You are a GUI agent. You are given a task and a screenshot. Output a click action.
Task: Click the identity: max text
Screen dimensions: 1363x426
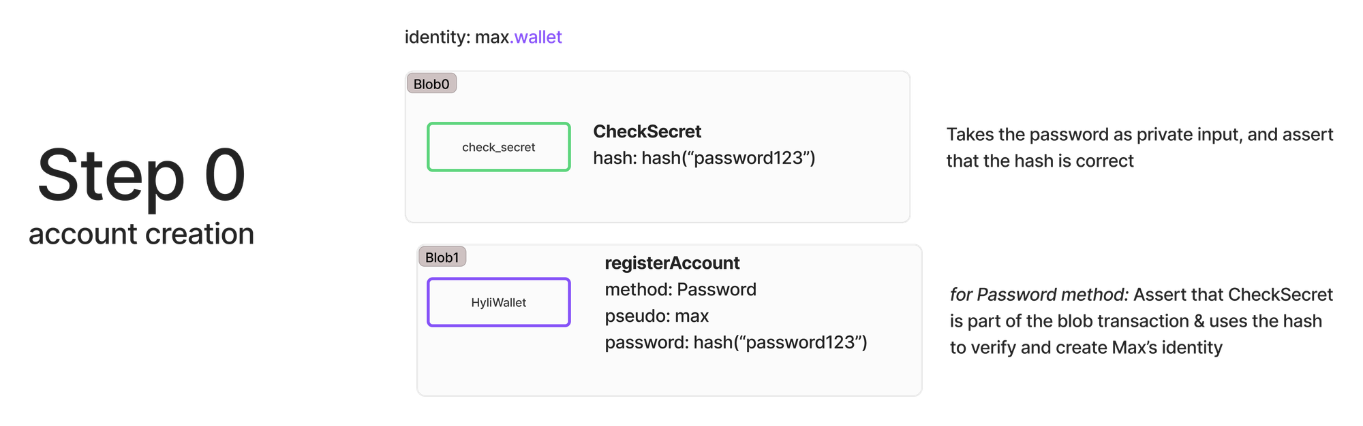tap(457, 37)
